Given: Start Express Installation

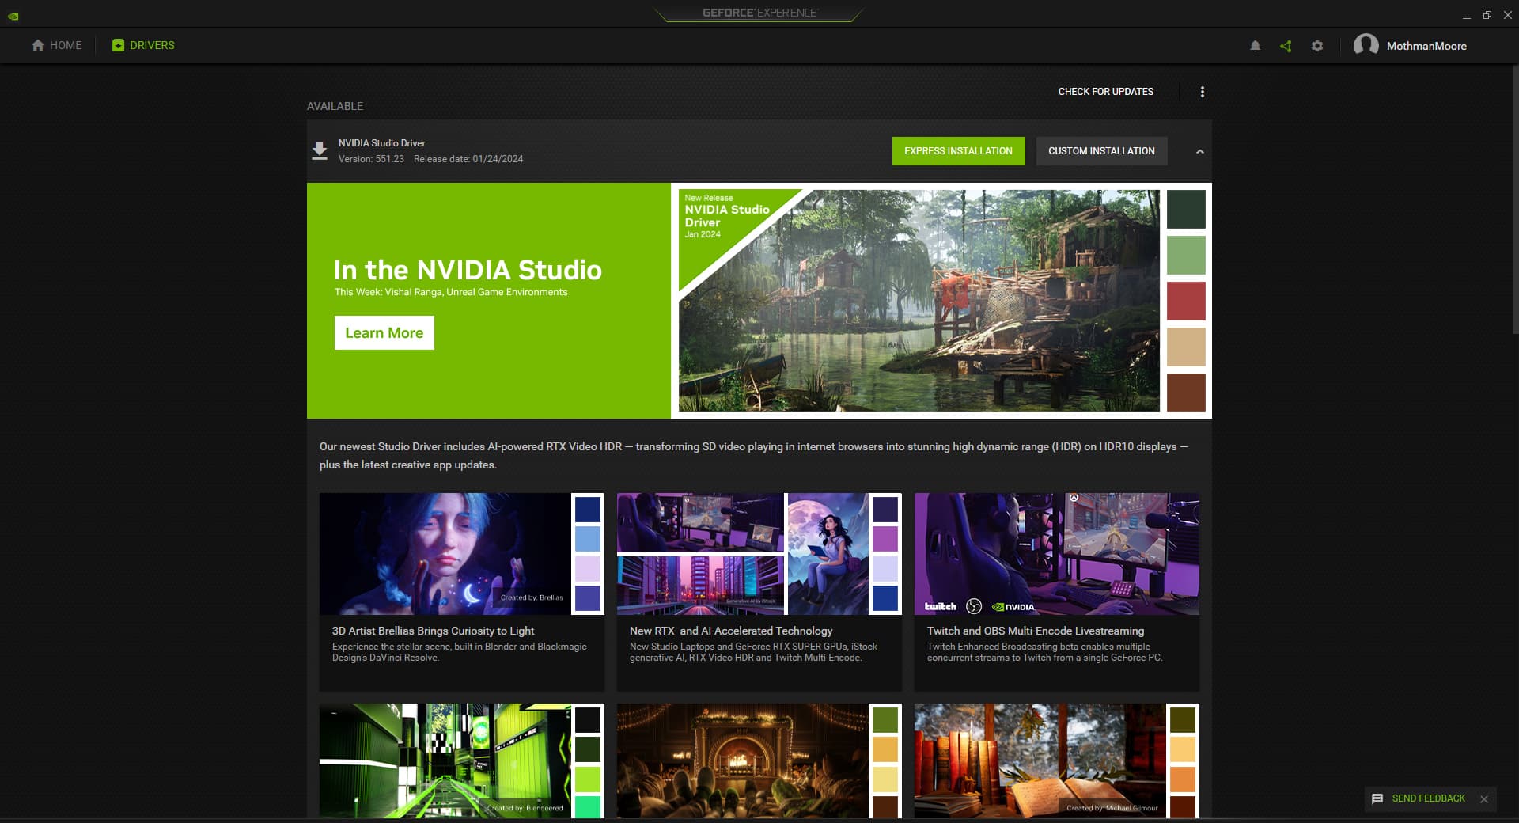Looking at the screenshot, I should click(958, 151).
